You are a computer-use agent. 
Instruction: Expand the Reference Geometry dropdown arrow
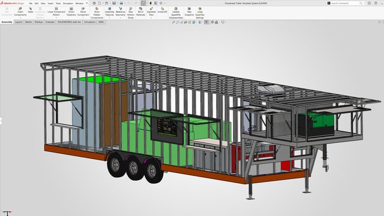120,18
